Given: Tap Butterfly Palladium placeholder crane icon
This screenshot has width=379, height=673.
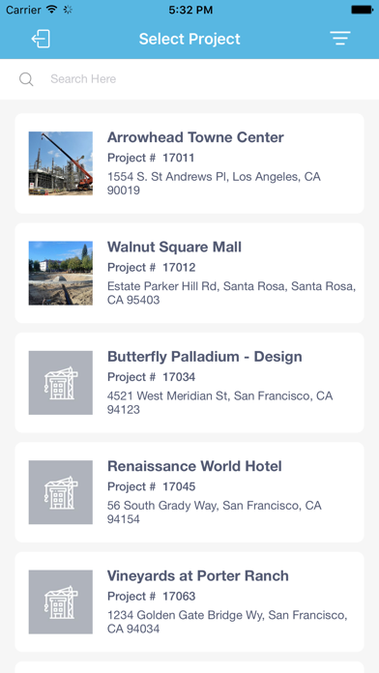Looking at the screenshot, I should pyautogui.click(x=61, y=383).
